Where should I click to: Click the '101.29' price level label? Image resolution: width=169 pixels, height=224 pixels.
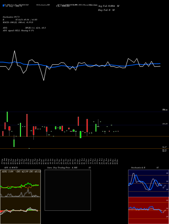coord(165,124)
